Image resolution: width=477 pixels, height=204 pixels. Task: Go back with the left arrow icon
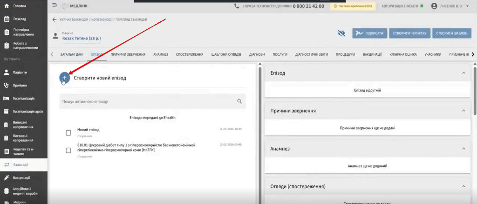(x=55, y=20)
